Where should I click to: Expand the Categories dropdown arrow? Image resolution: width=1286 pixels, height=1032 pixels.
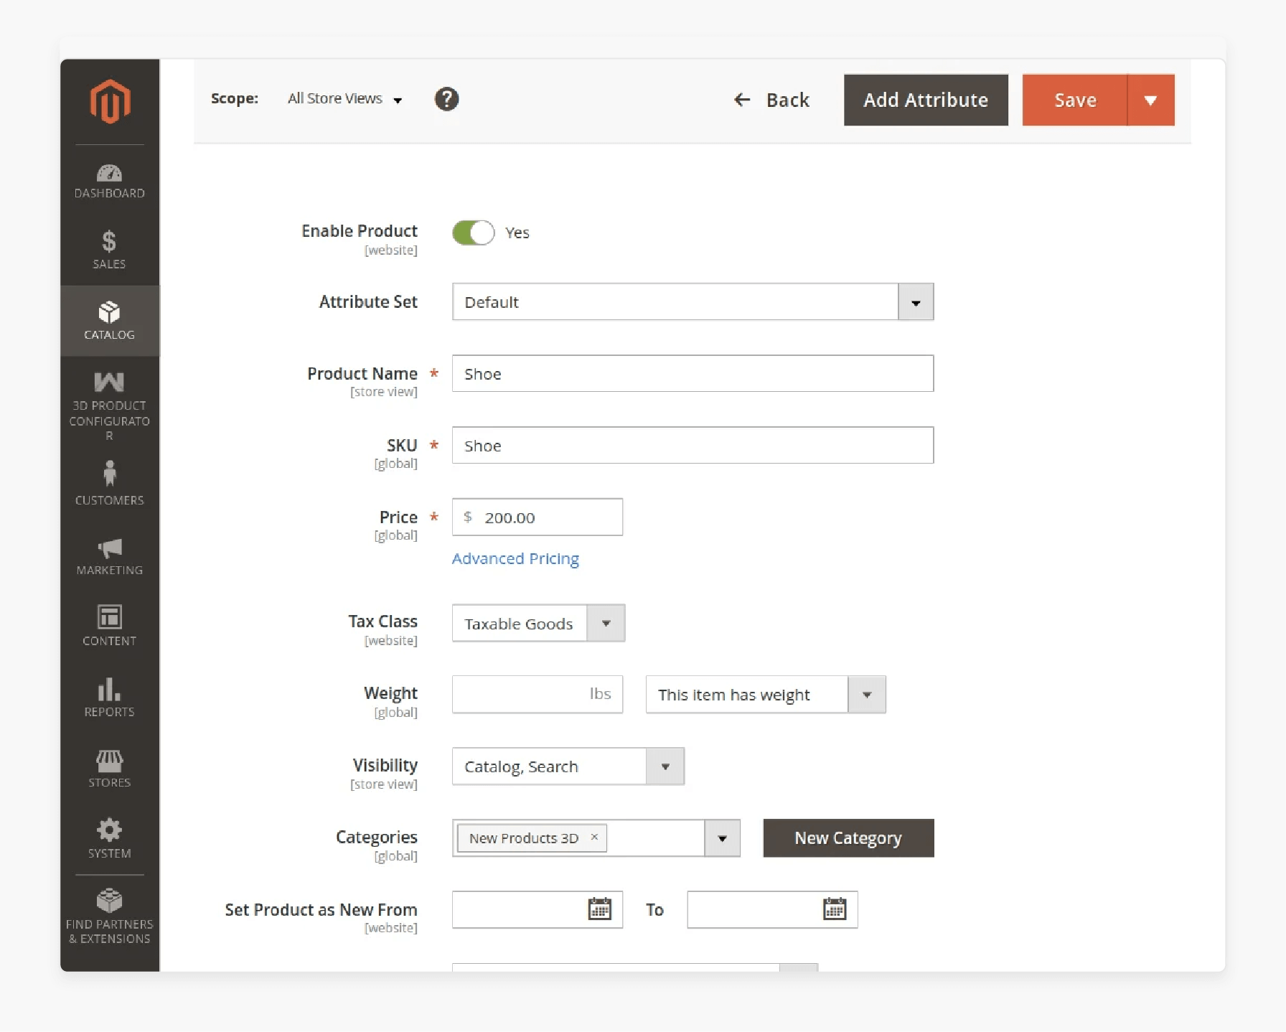(722, 838)
